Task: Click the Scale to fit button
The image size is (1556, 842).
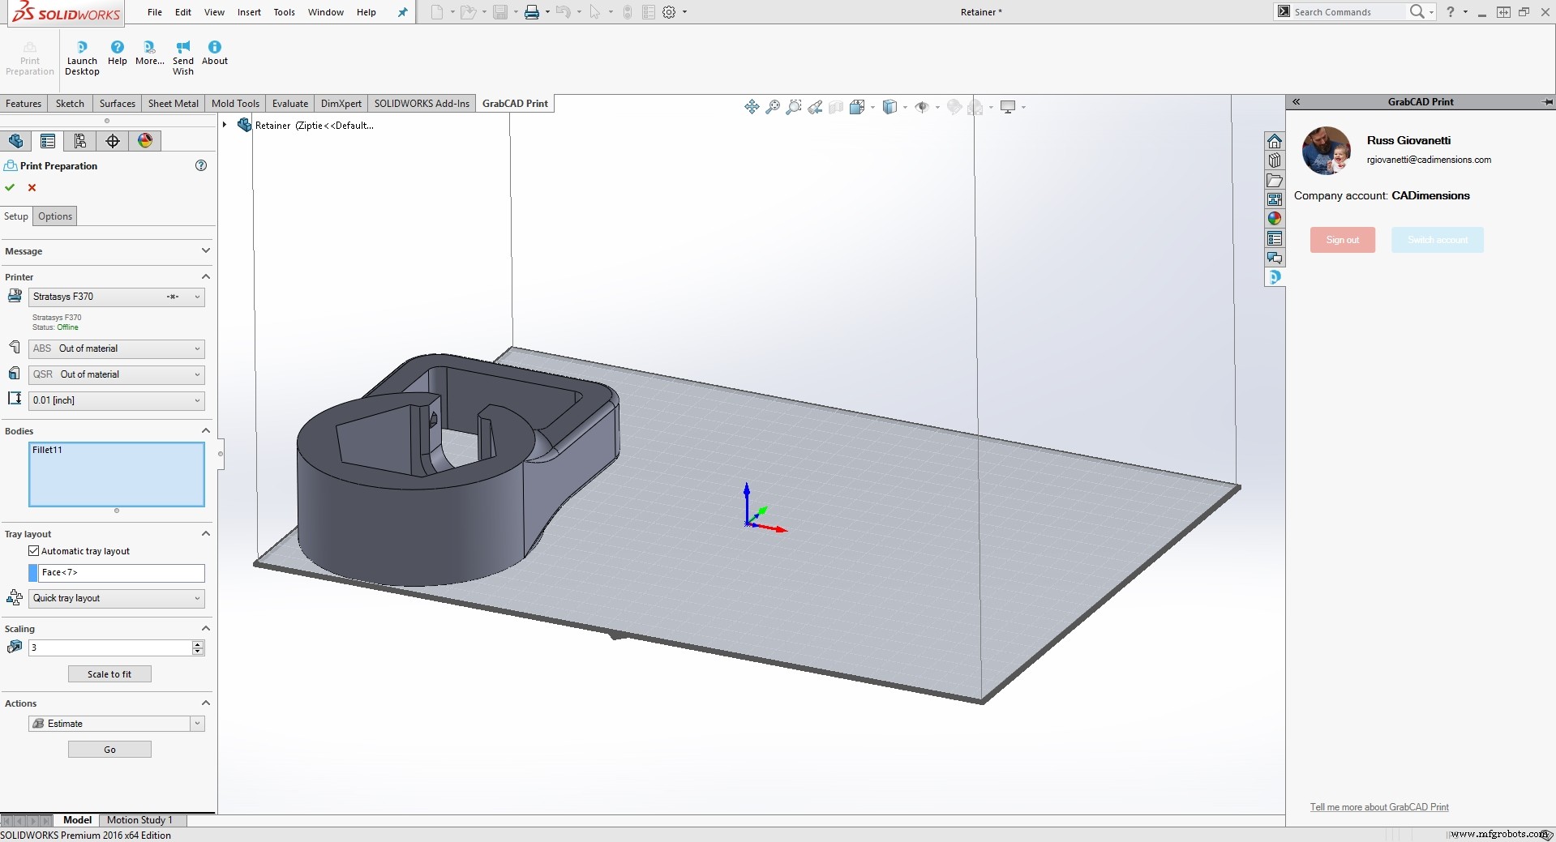Action: (109, 673)
